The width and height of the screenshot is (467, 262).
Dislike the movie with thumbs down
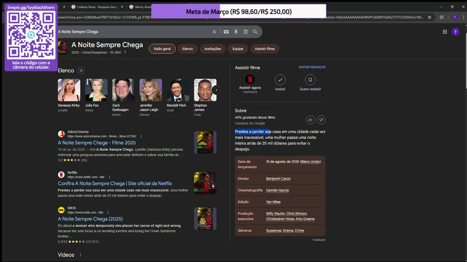(321, 120)
